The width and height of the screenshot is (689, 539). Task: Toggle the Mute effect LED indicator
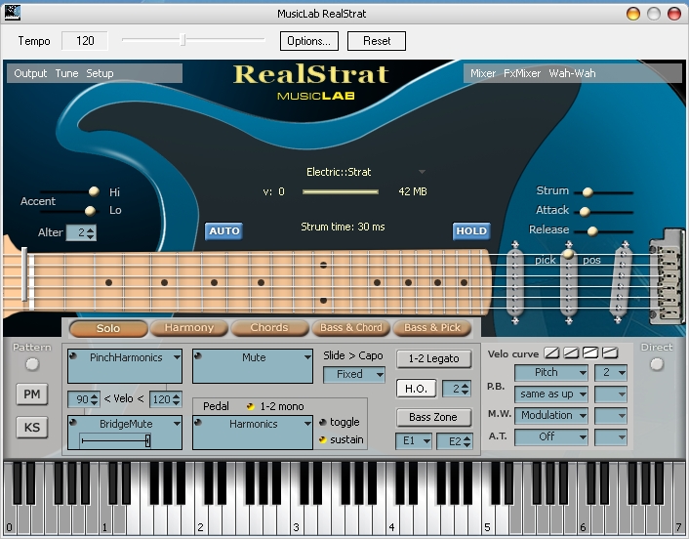pyautogui.click(x=198, y=356)
